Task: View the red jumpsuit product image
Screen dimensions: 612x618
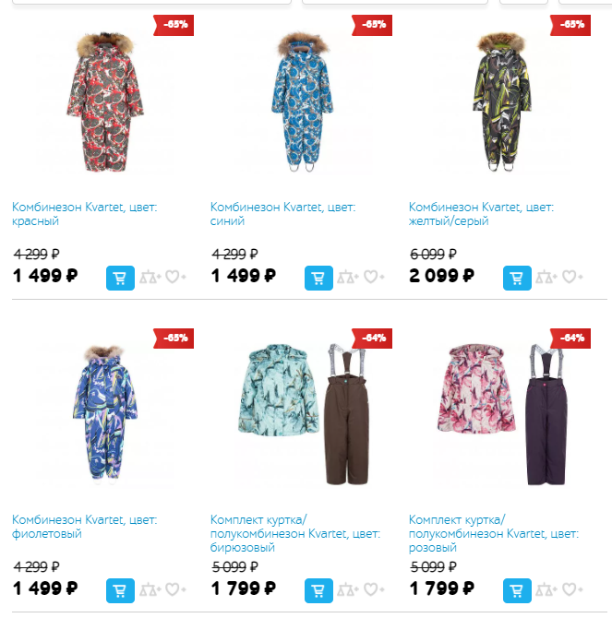Action: (x=104, y=101)
